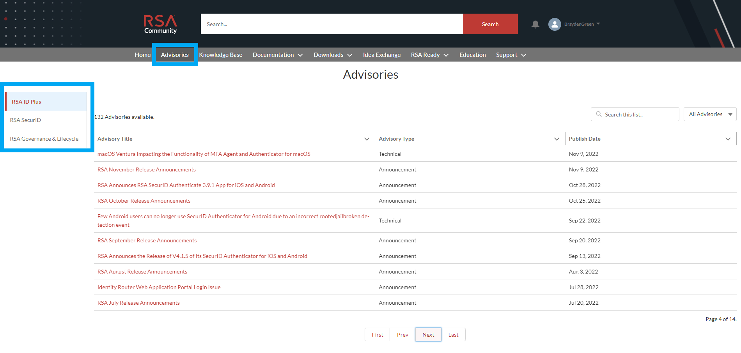Focus the top Search input field
Screen dimensions: 741x353
(x=331, y=24)
